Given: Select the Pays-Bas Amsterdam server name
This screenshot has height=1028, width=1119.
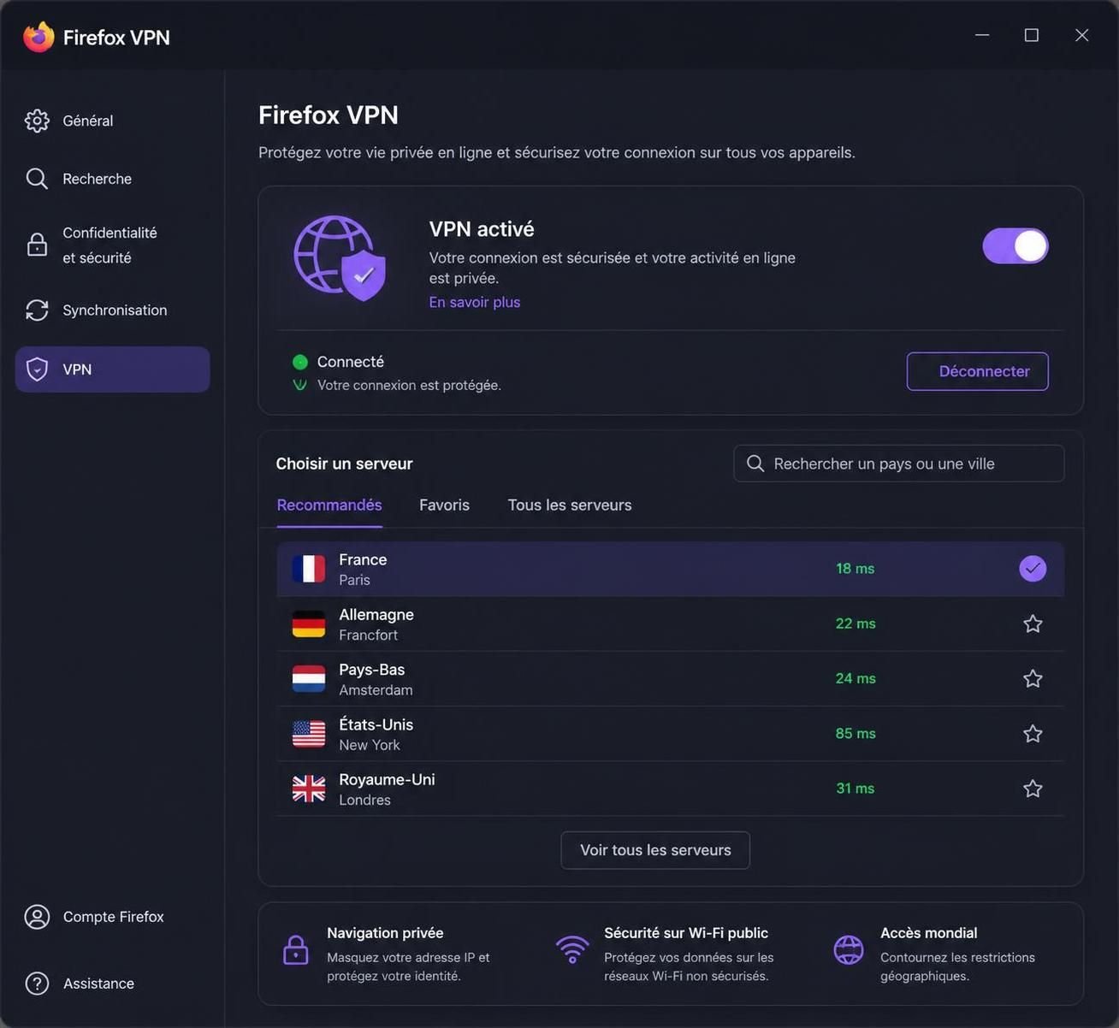Looking at the screenshot, I should click(376, 679).
